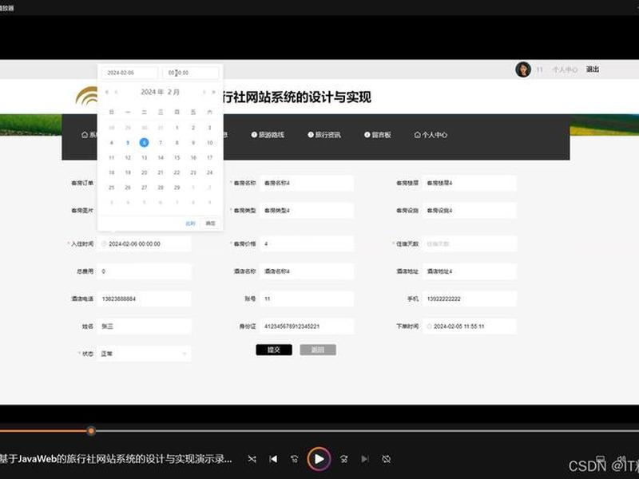The width and height of the screenshot is (639, 479).
Task: Go to previous month in calendar
Action: (116, 92)
